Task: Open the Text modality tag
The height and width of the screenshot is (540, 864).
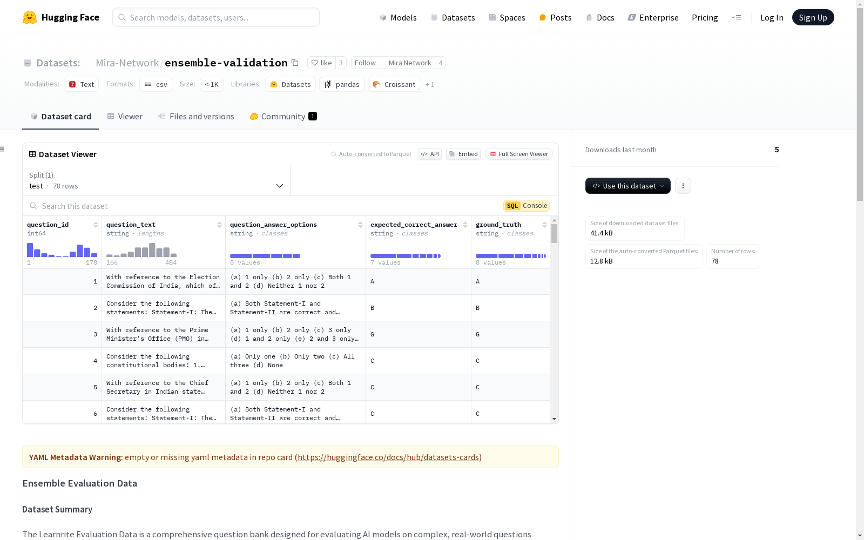Action: [82, 84]
